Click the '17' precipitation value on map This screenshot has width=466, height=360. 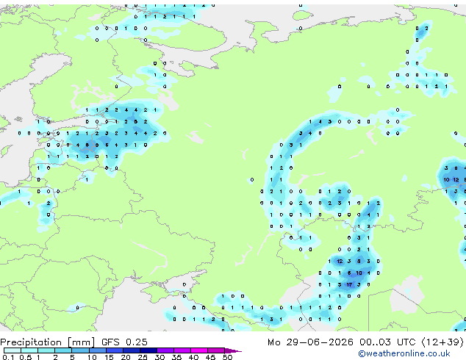349,284
